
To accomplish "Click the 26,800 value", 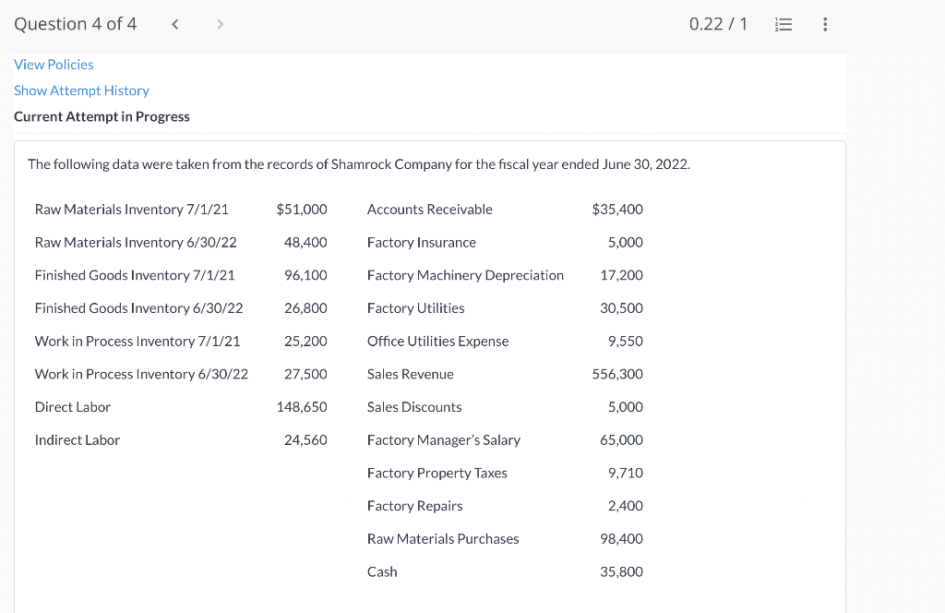I will 305,308.
